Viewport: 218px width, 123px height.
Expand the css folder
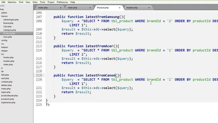[x=2, y=44]
